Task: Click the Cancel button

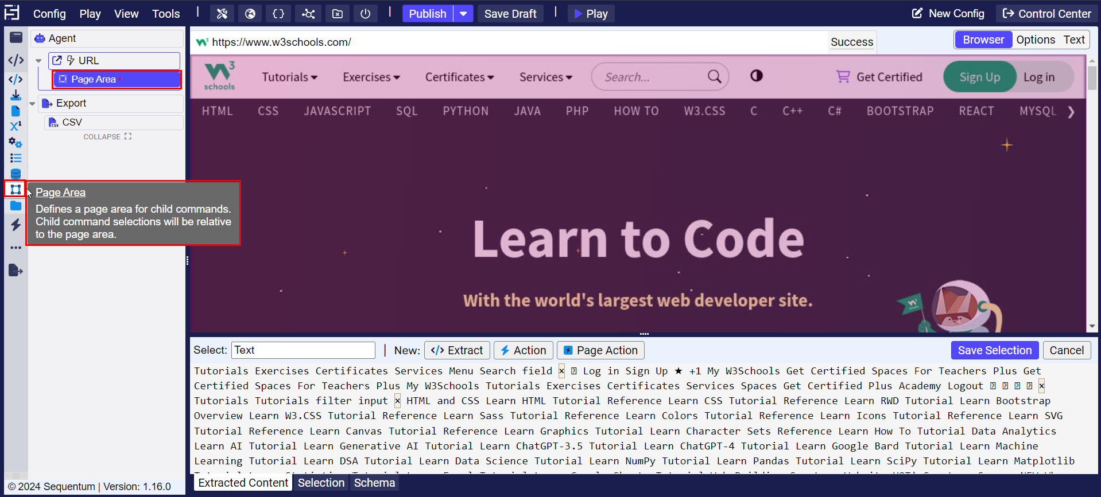Action: (x=1067, y=350)
